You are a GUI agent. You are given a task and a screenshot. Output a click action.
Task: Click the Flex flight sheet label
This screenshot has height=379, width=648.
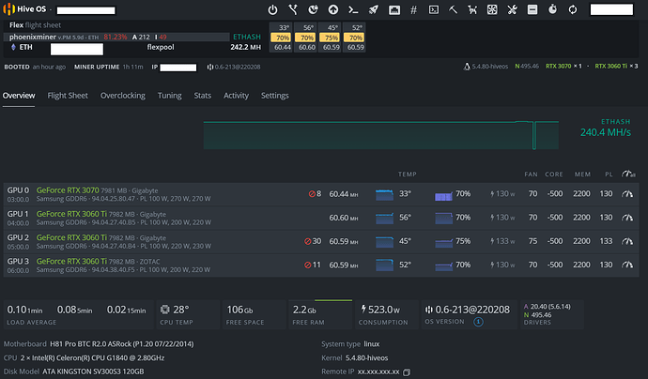[x=35, y=25]
